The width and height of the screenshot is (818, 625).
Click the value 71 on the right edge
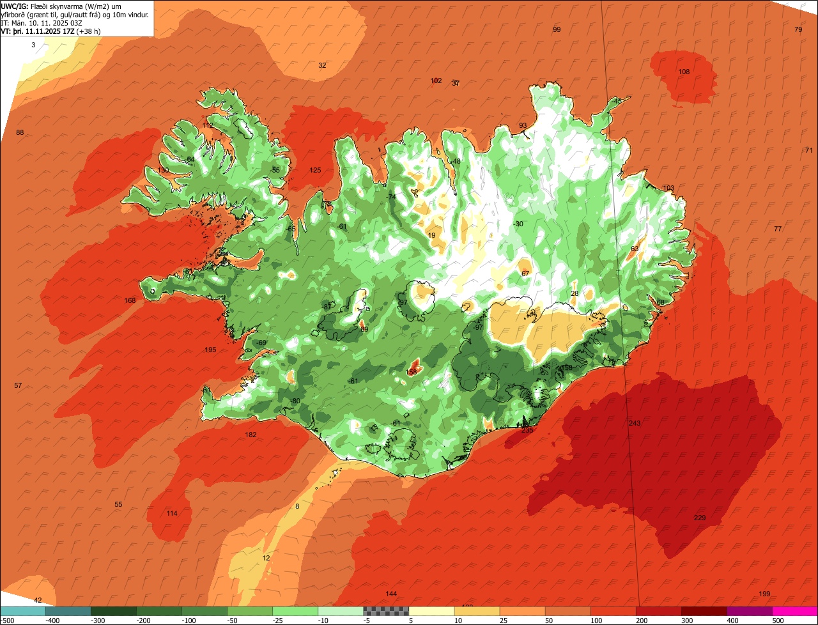tap(808, 150)
